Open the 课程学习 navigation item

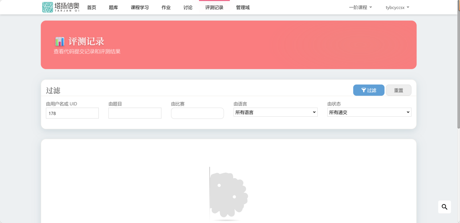[x=139, y=7]
